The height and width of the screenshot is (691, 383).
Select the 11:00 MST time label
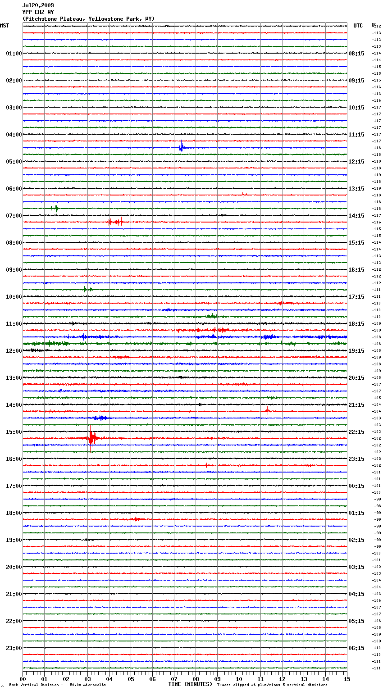(14, 324)
